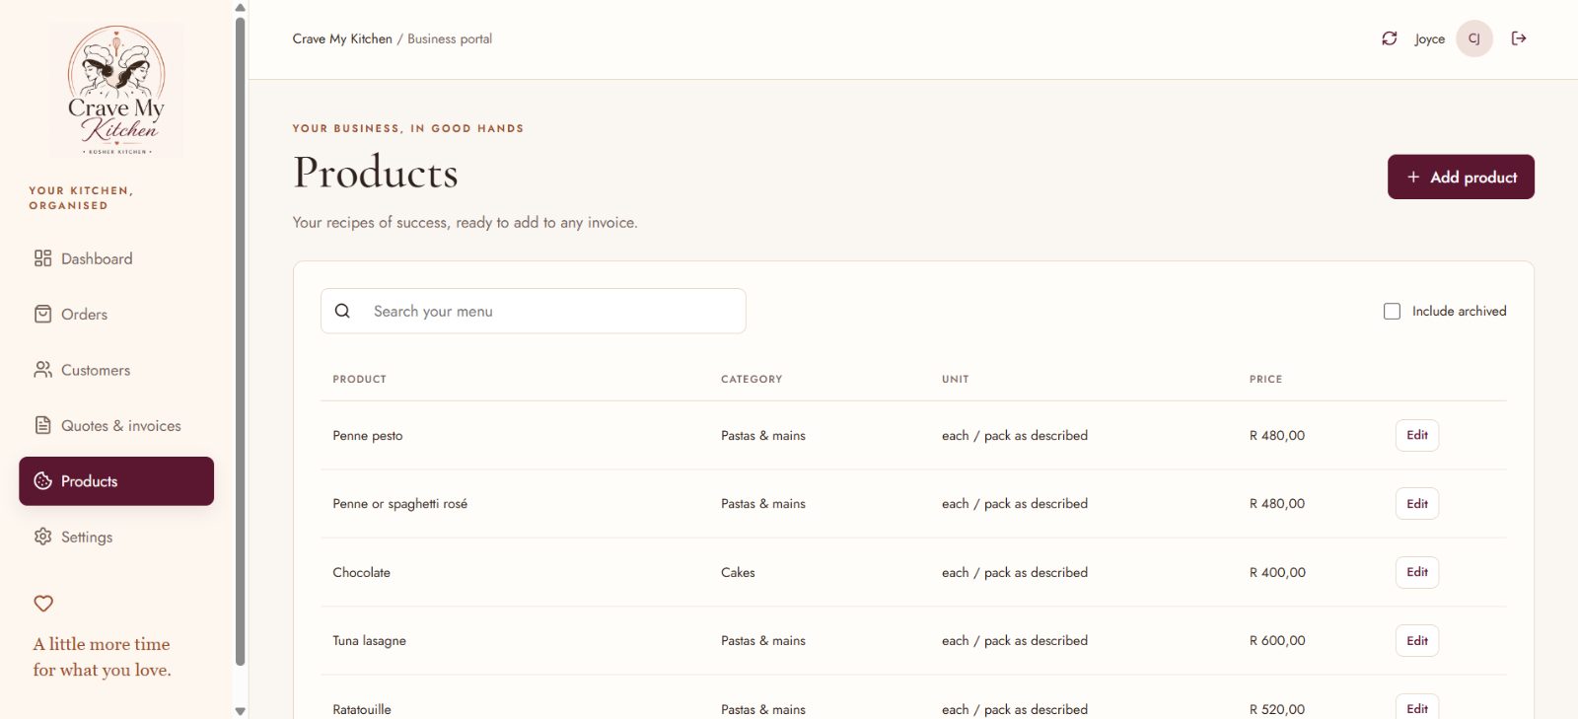Edit the Penne or spaghetti rosé product
Screen dimensions: 1578x719
coord(1417,503)
